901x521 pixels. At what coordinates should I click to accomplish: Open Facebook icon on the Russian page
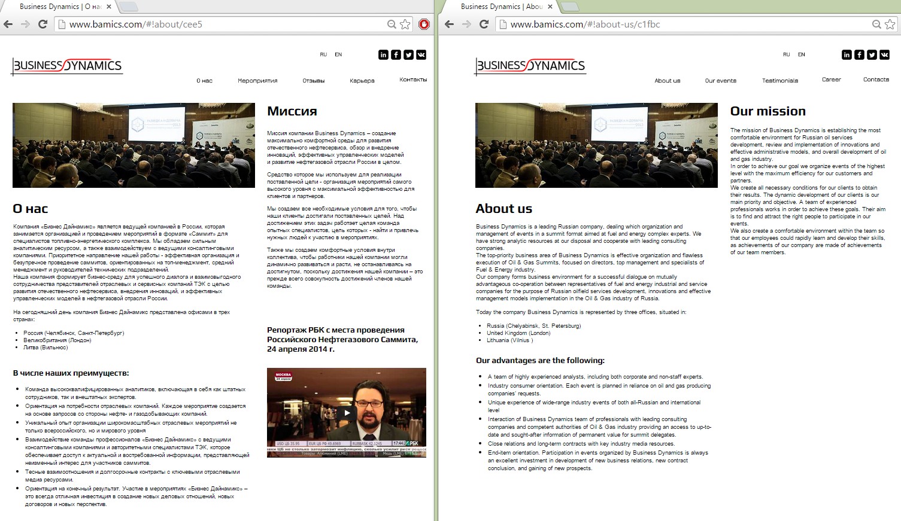click(396, 54)
